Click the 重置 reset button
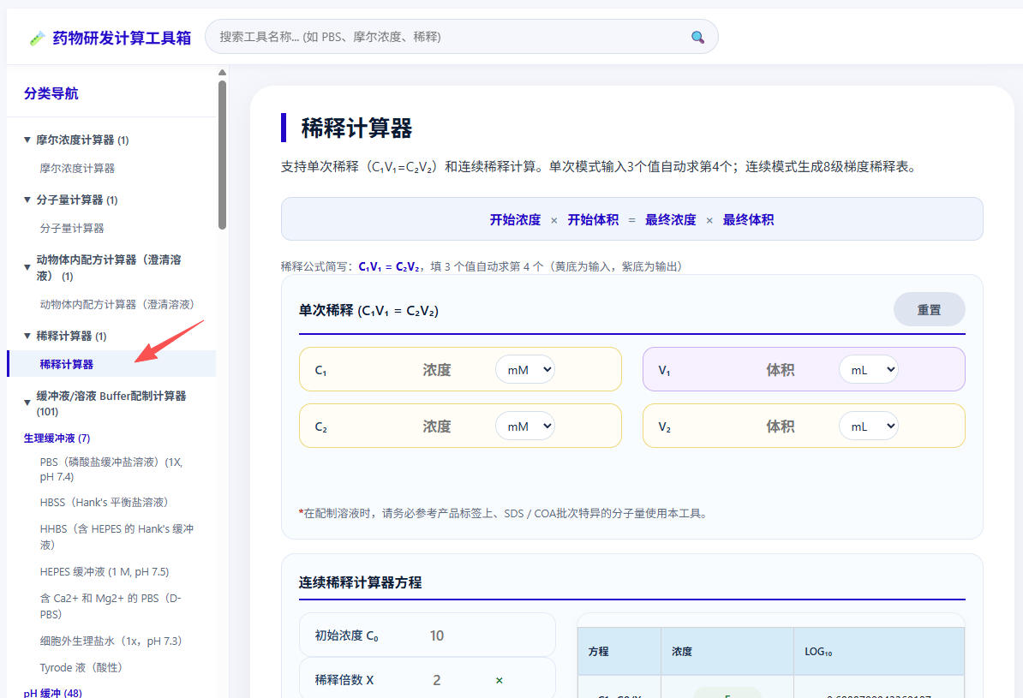The image size is (1023, 698). click(x=929, y=310)
